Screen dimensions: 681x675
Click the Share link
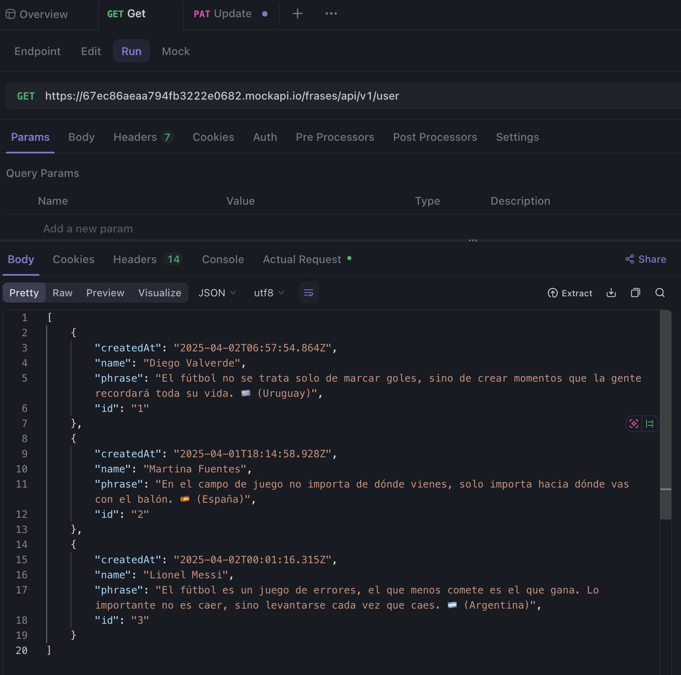point(646,259)
